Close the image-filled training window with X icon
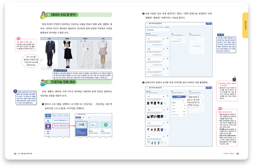Image resolution: width=253 pixels, height=167 pixels. click(147, 88)
